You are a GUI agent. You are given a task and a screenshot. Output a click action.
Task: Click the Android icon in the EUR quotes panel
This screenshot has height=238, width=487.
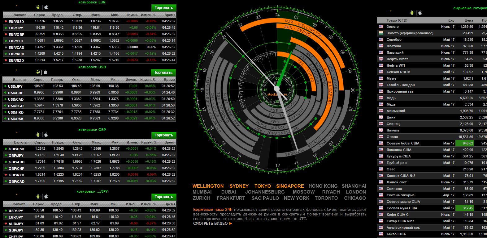coord(38,7)
